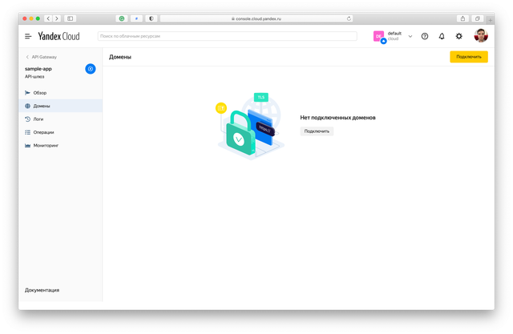The height and width of the screenshot is (334, 513).
Task: Click the yellow Подключить button
Action: tap(468, 57)
